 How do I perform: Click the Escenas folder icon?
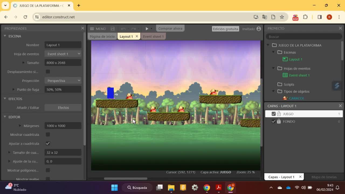tap(280, 52)
